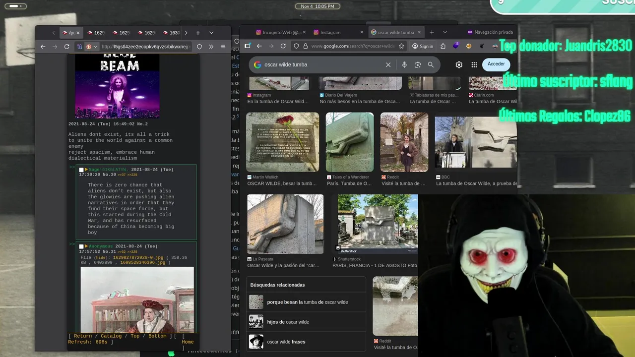Search related: oscar wilde frases
Image resolution: width=635 pixels, height=357 pixels.
point(306,342)
